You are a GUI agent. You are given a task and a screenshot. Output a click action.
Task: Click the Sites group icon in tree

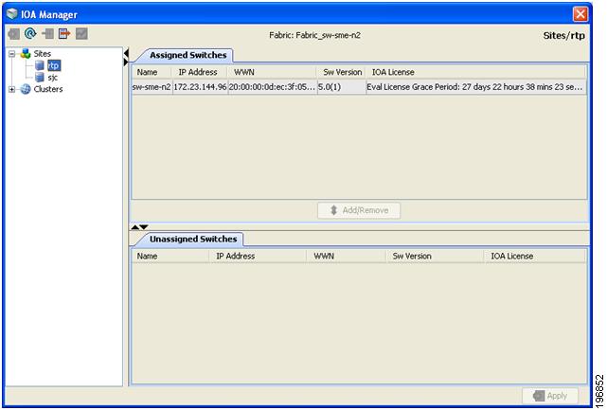(26, 53)
